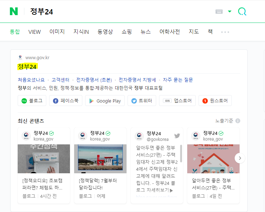Open the red-roof house card thumbnail

coord(213,158)
